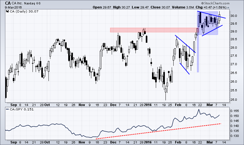Click the 'Low 29.47' value

[x=140, y=7]
